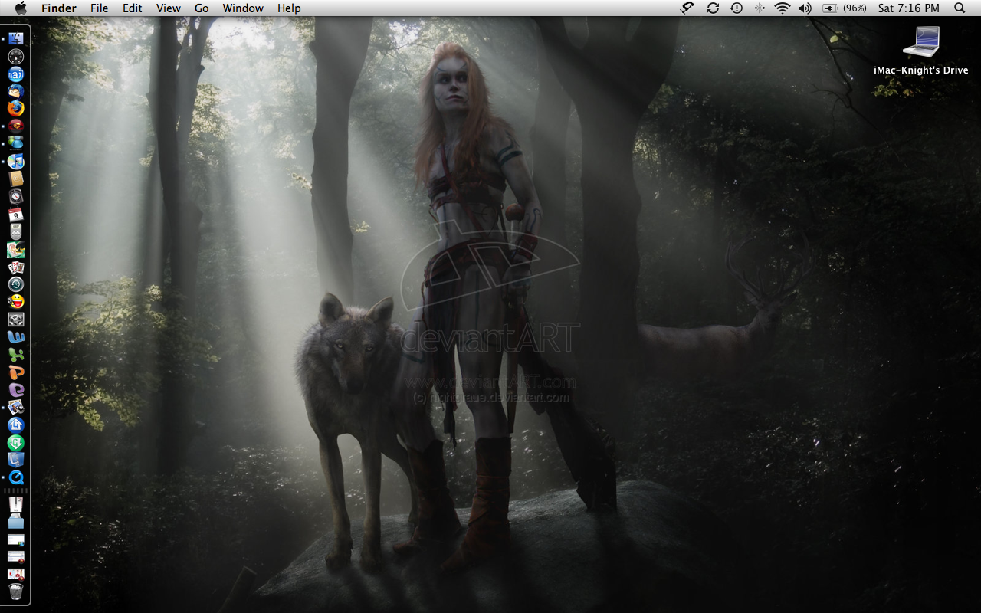Open the Apple menu
The height and width of the screenshot is (613, 981).
(x=21, y=8)
